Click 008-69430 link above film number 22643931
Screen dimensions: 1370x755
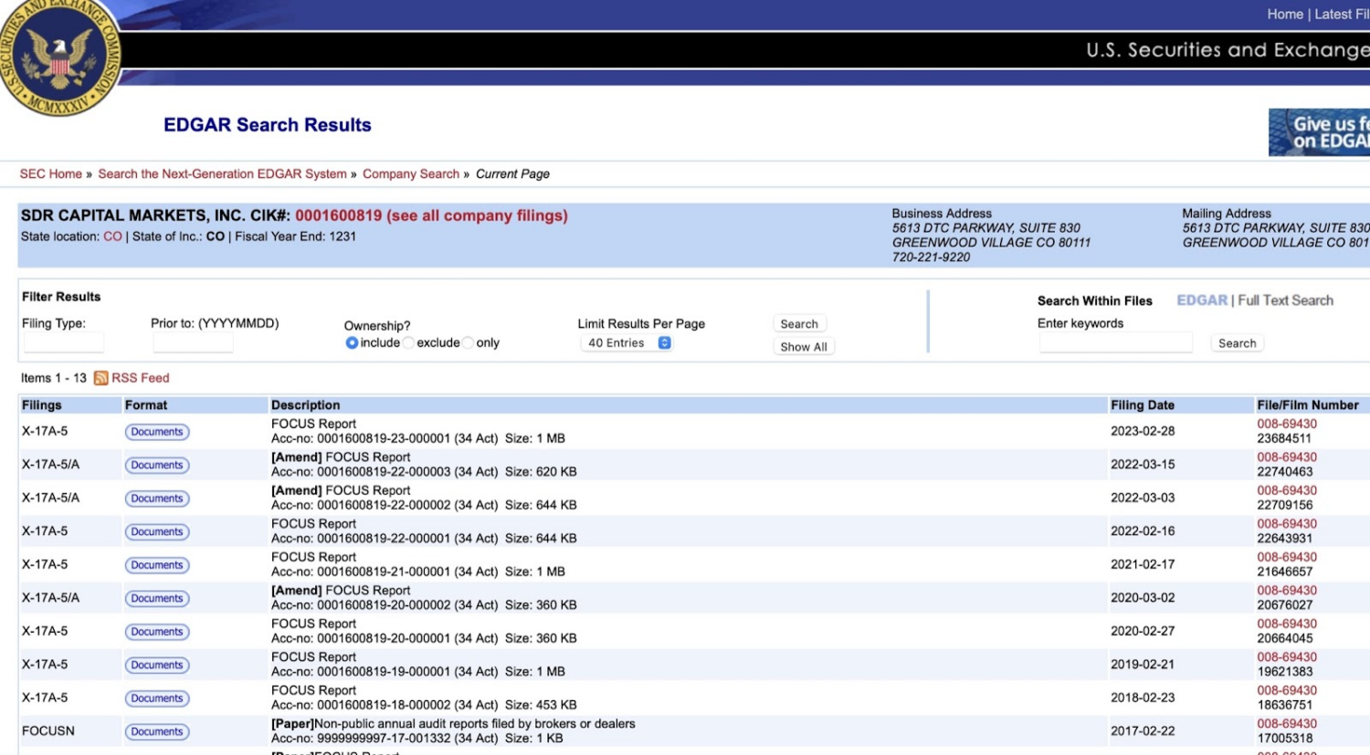(x=1287, y=524)
